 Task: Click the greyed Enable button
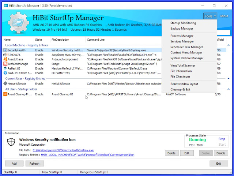[x=206, y=153]
